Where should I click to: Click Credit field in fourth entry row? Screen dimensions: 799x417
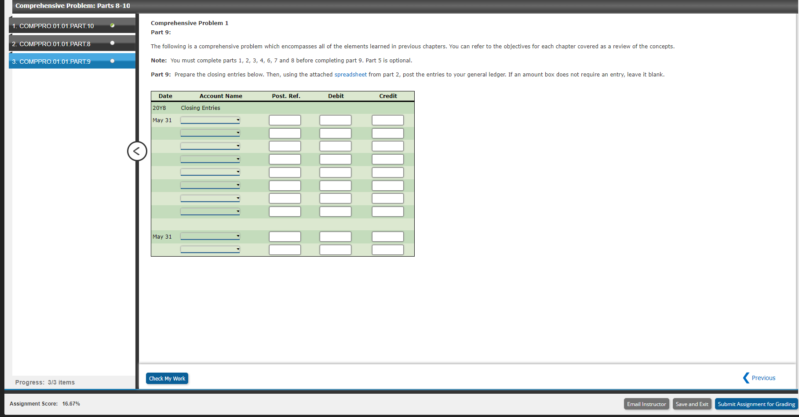coord(388,159)
